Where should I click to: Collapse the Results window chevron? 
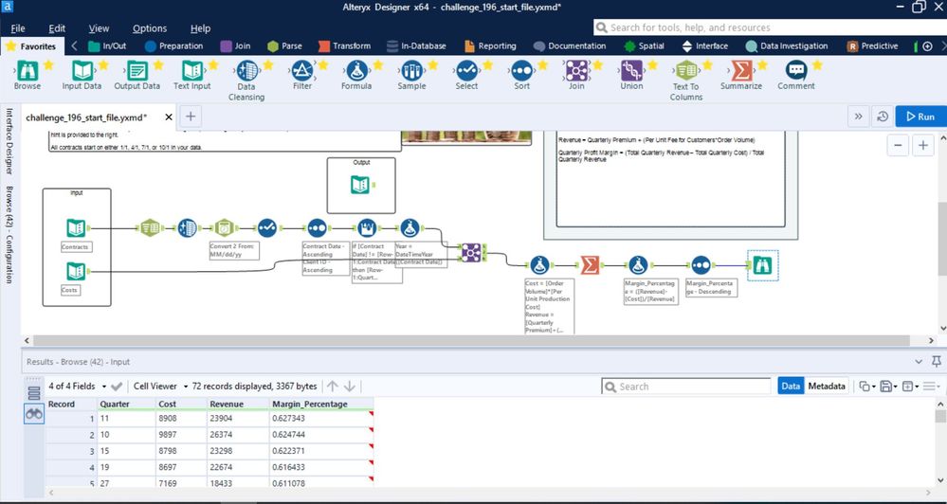pos(919,362)
